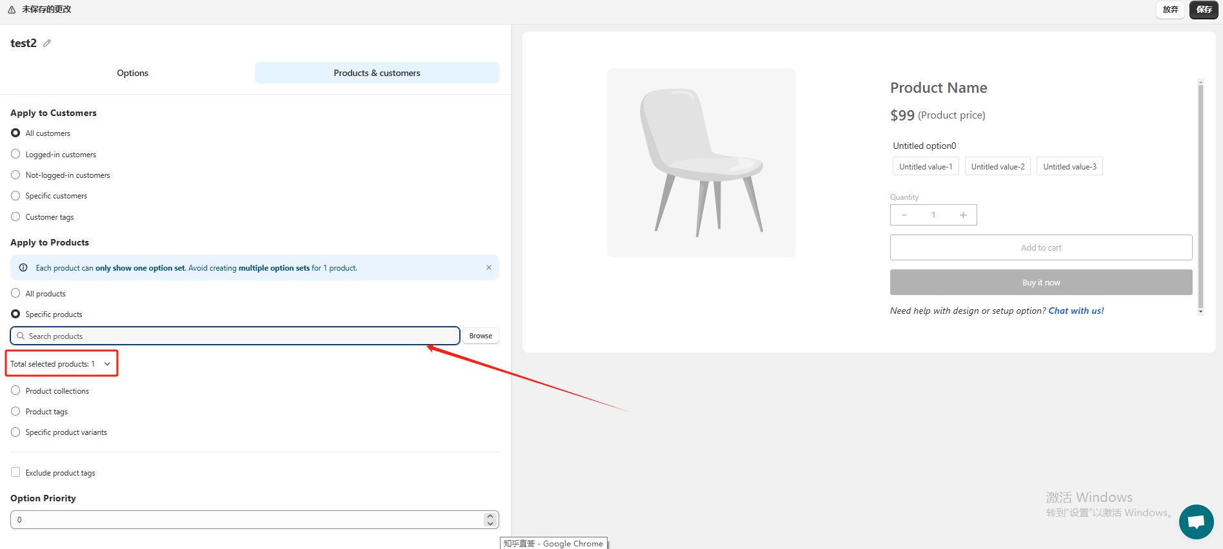Open the Chat with us! link

(1076, 311)
